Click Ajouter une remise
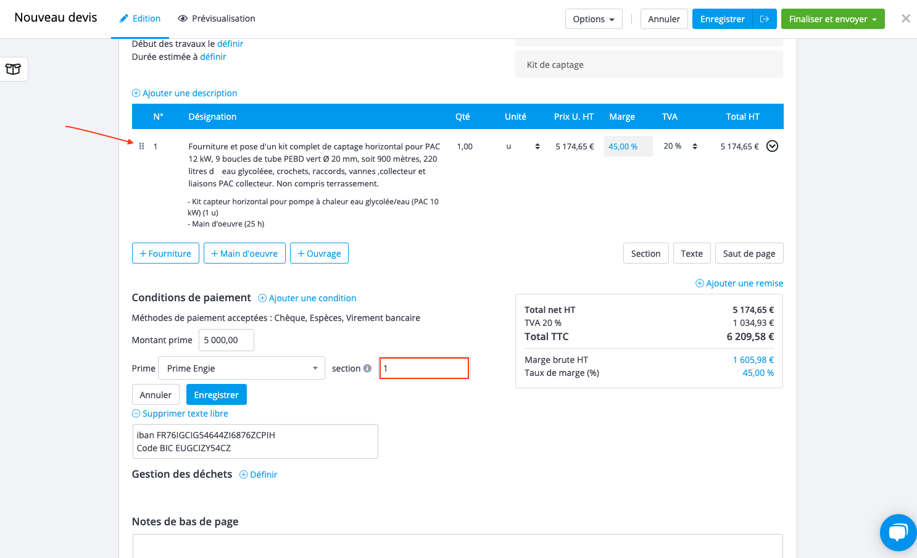The image size is (917, 558). (x=739, y=283)
